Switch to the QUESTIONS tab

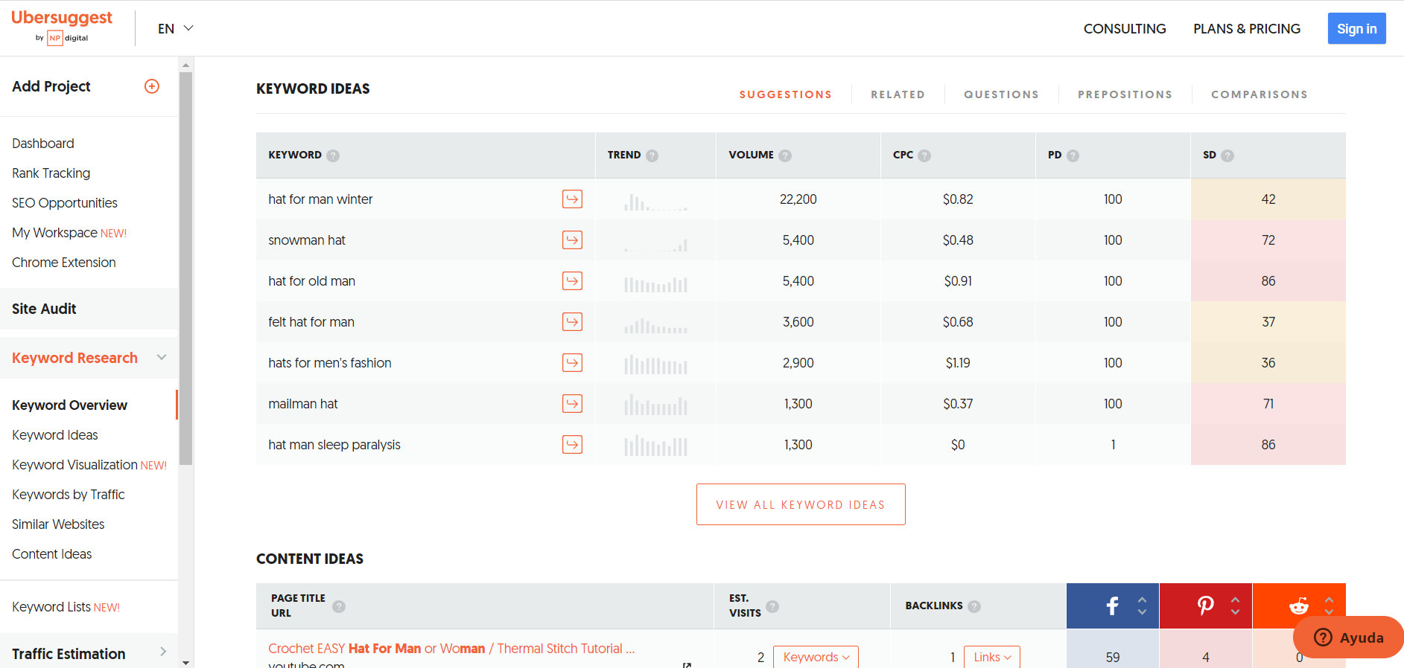coord(1001,94)
